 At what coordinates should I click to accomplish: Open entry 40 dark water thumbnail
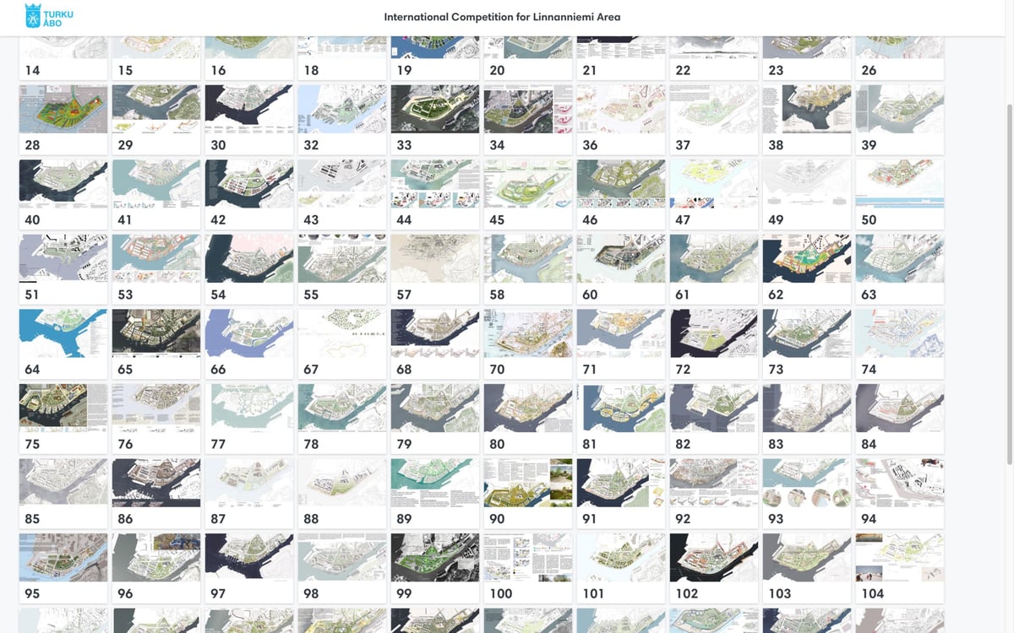pyautogui.click(x=63, y=183)
